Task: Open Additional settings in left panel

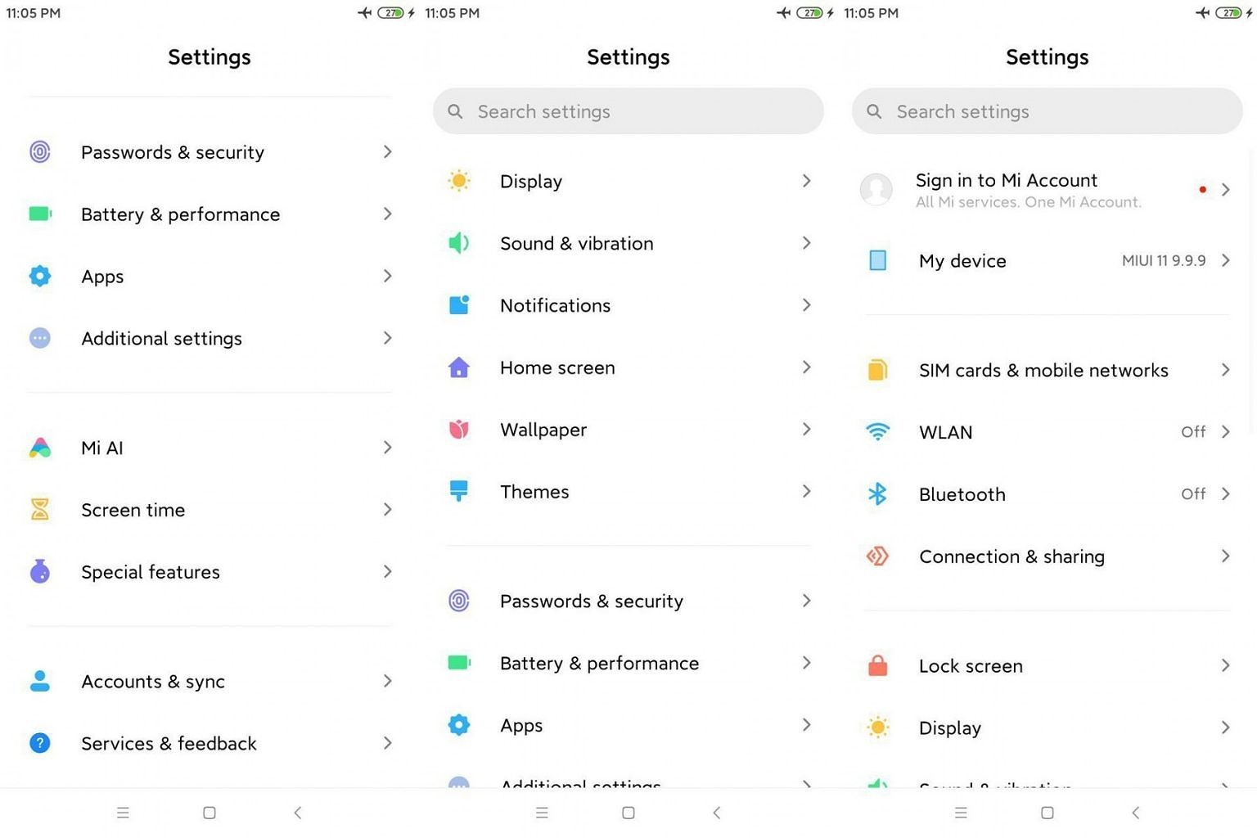Action: click(209, 338)
